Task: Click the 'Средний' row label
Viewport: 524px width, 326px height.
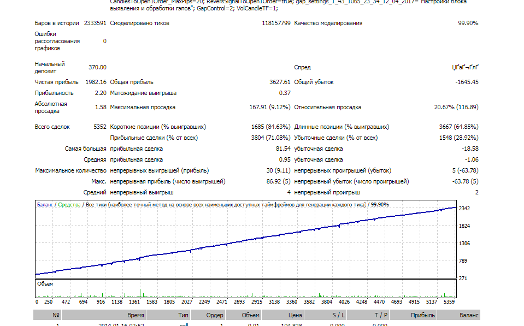Action: click(x=95, y=192)
